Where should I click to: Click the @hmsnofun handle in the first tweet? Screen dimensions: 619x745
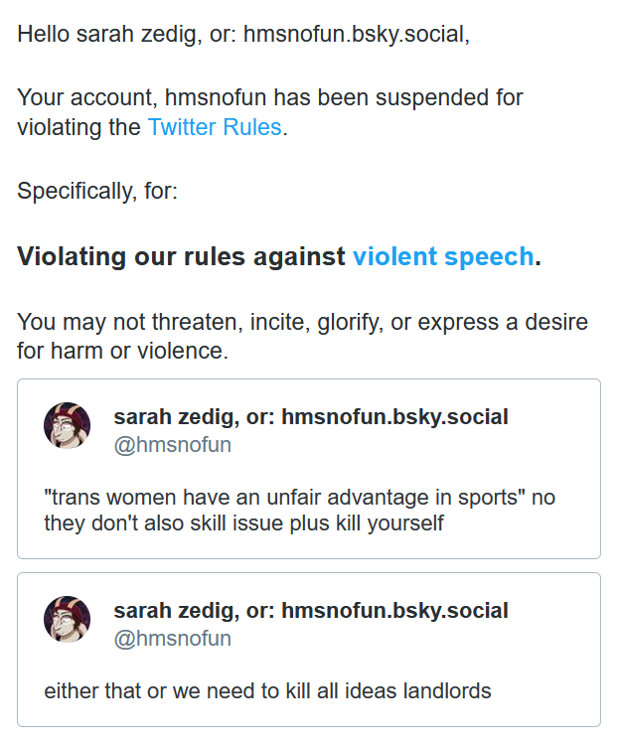(173, 444)
